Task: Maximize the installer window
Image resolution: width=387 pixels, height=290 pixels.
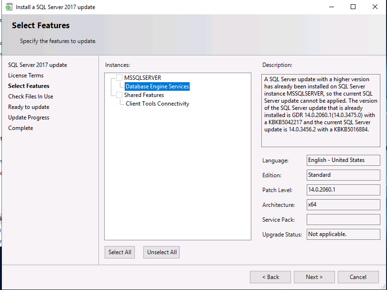Action: click(x=353, y=7)
